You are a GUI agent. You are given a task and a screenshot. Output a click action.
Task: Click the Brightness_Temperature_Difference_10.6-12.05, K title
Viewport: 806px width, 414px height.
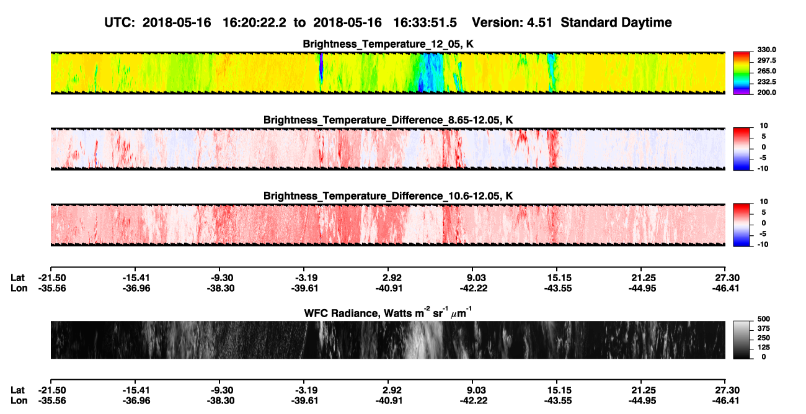coord(388,196)
